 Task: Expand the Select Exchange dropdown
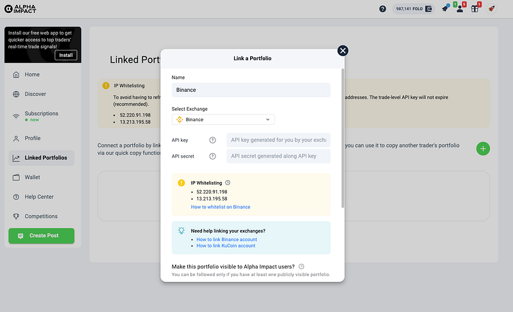(x=223, y=120)
